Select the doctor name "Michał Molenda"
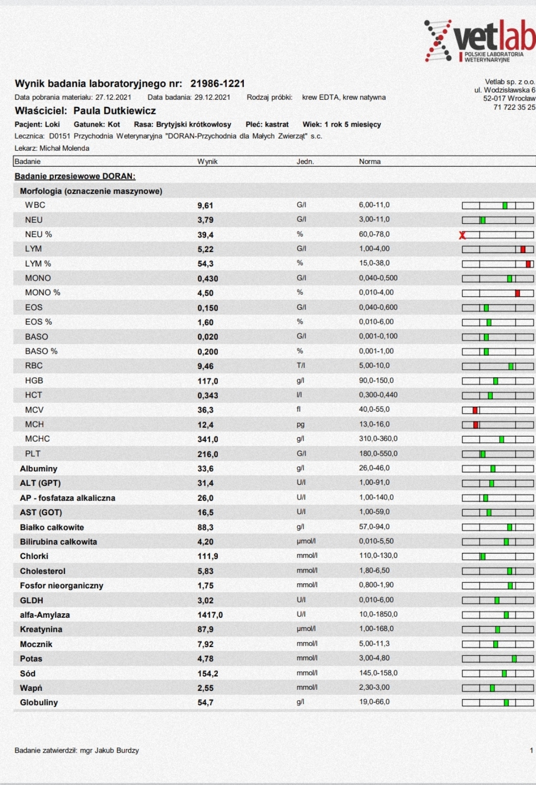This screenshot has height=785, width=536. click(64, 148)
